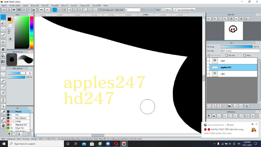Click the rainbow hue strip

tap(31, 32)
